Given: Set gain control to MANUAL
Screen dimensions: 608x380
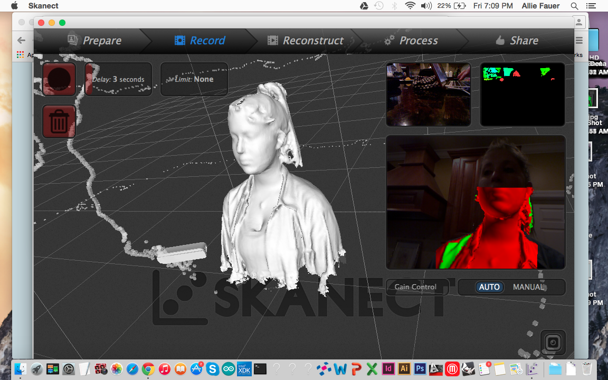Looking at the screenshot, I should point(529,287).
